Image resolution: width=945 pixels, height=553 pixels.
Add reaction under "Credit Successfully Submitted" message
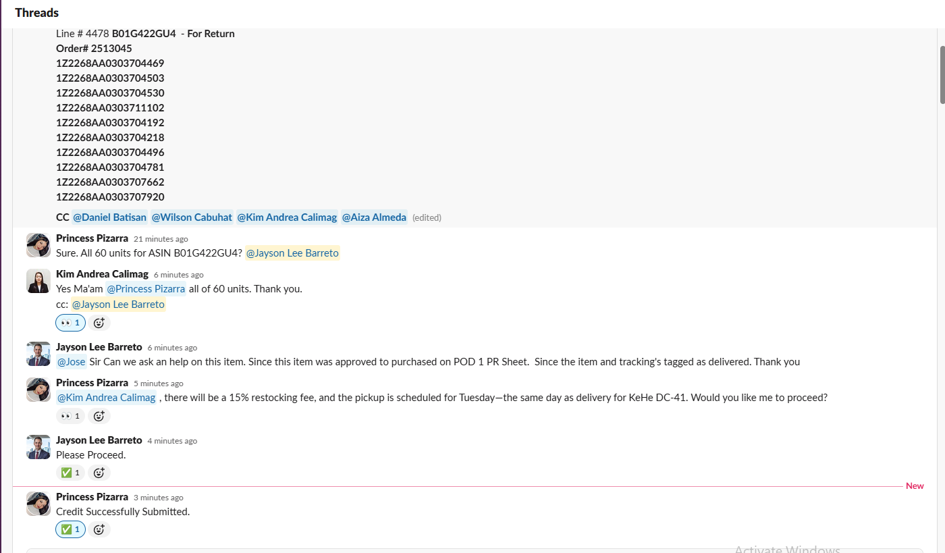(99, 529)
